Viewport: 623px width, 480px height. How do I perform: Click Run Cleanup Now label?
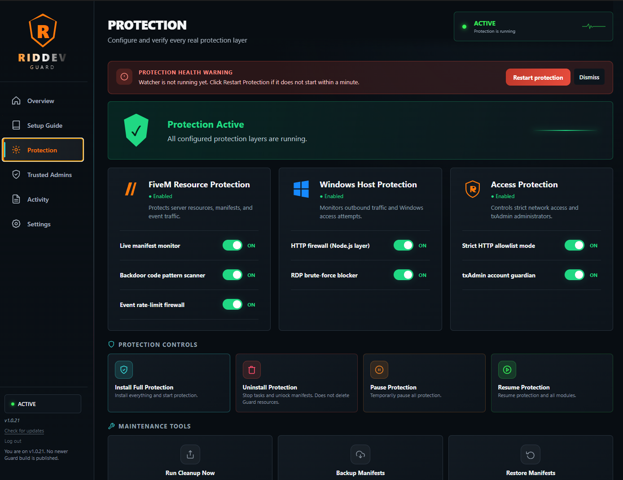[x=190, y=473]
